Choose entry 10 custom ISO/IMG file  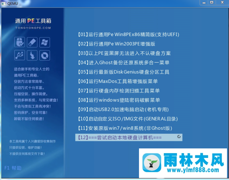point(128,119)
